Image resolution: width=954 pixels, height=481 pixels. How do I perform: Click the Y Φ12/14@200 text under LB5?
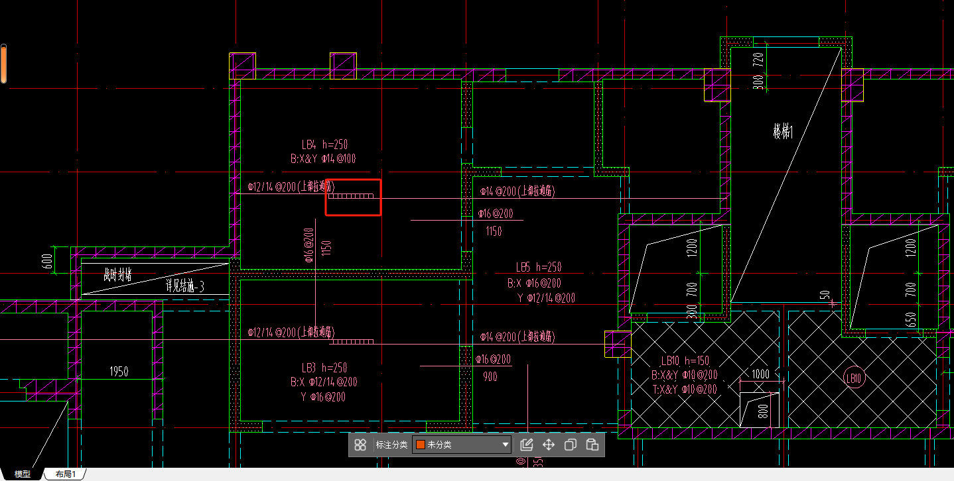point(546,298)
